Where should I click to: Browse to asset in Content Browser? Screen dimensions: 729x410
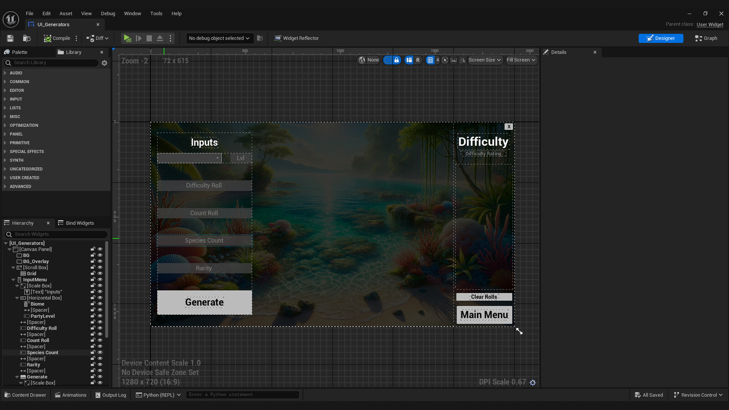[27, 38]
